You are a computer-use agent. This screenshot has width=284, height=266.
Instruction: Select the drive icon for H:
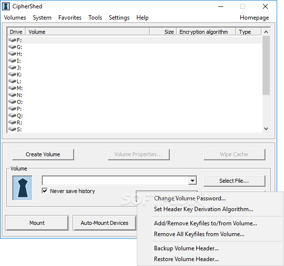12,53
